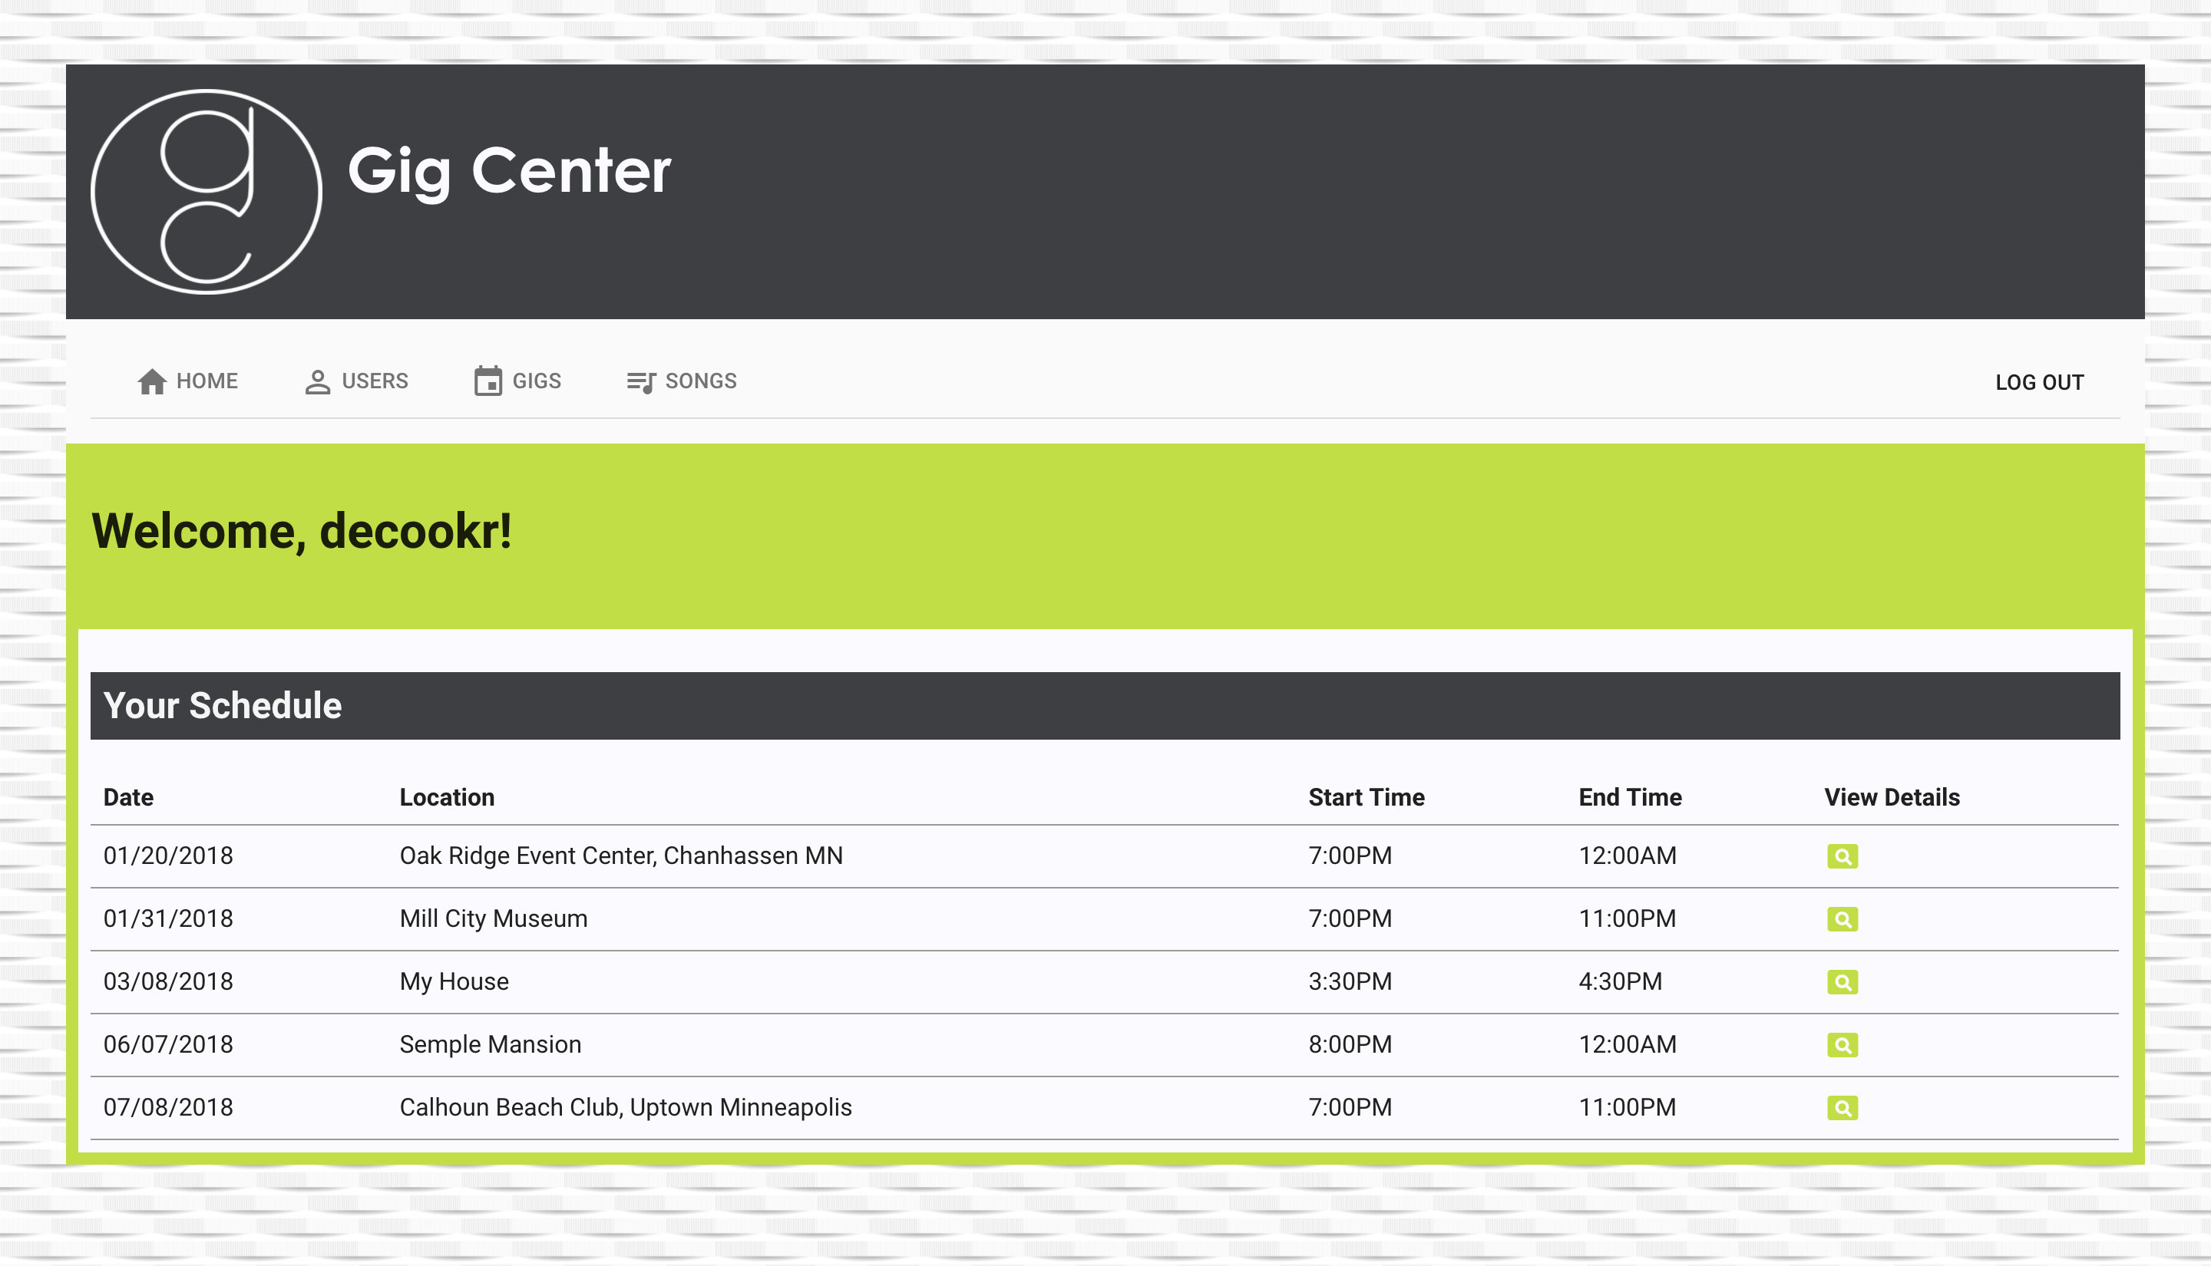
Task: Click the Songs playlist icon
Action: [641, 381]
